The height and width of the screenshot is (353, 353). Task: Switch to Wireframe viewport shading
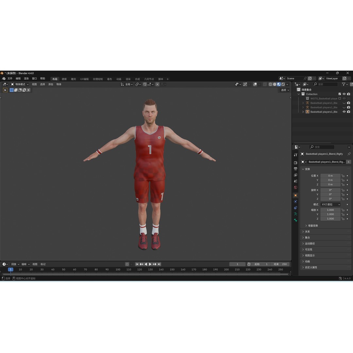(270, 84)
